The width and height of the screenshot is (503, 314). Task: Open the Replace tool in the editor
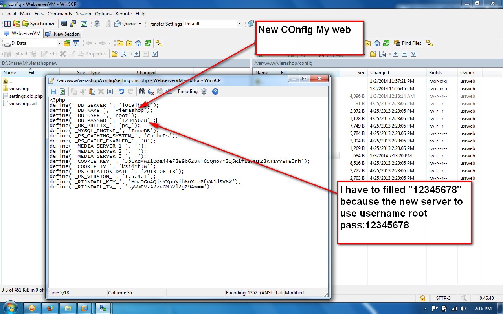151,91
